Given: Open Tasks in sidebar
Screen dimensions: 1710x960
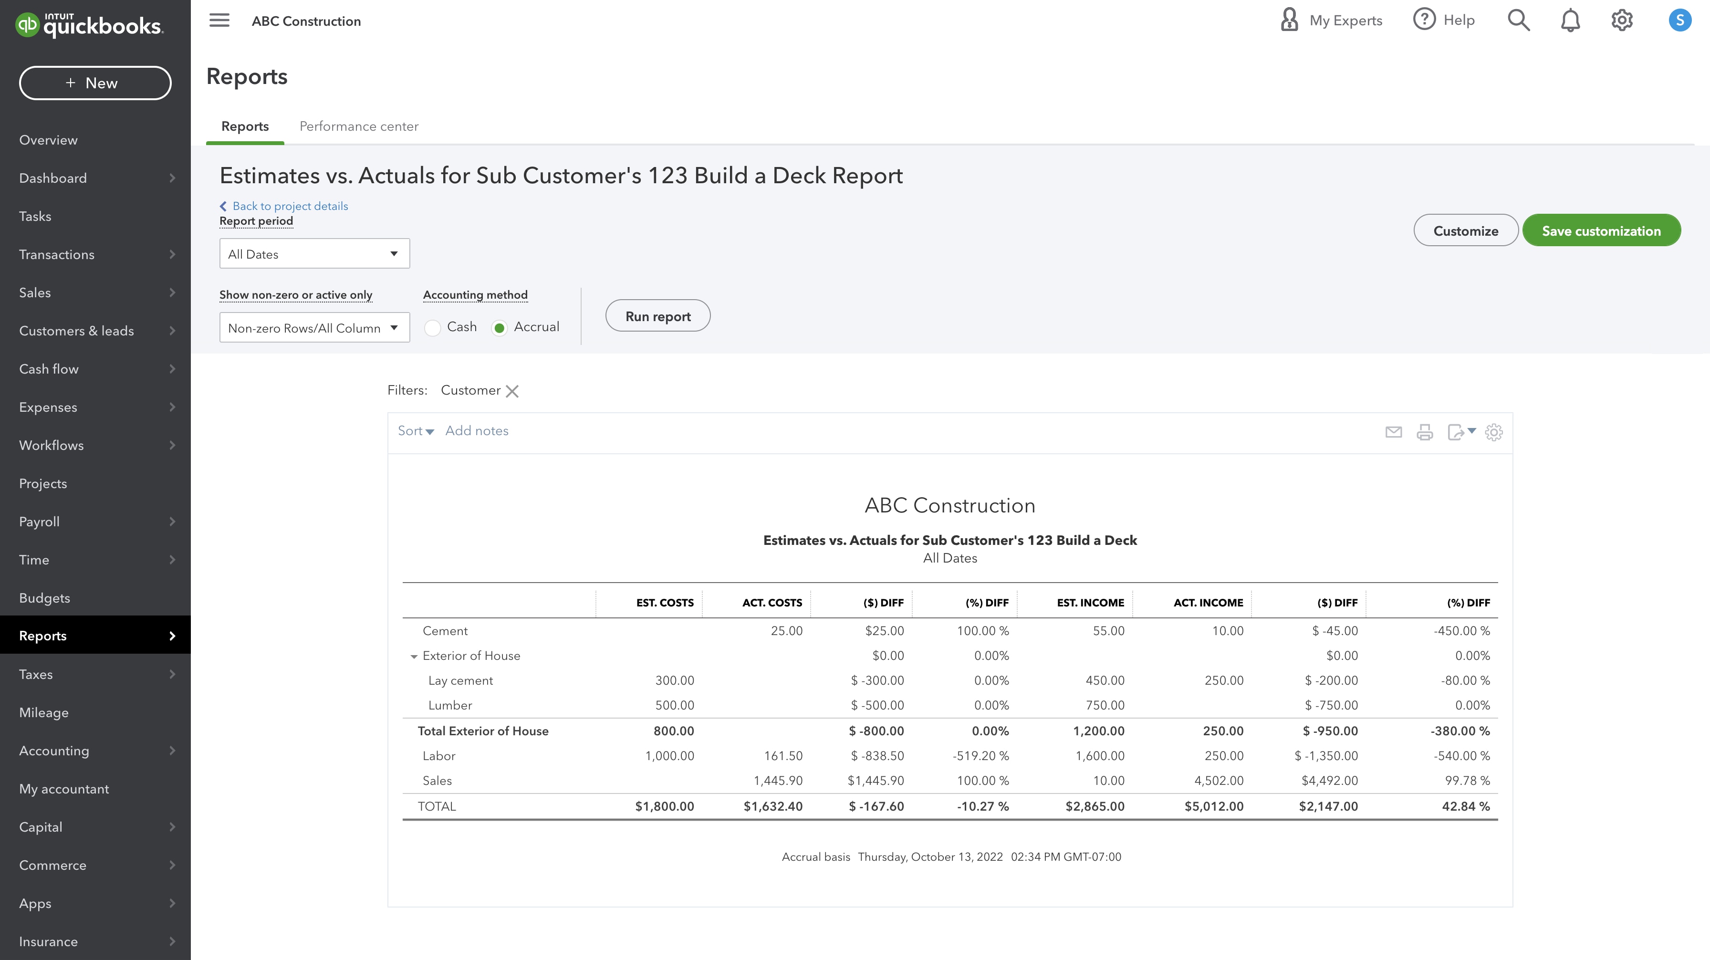Looking at the screenshot, I should coord(35,217).
